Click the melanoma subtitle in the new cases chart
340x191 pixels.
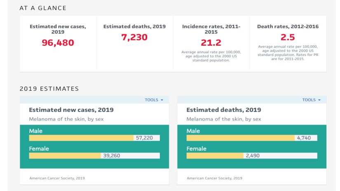pyautogui.click(x=66, y=119)
